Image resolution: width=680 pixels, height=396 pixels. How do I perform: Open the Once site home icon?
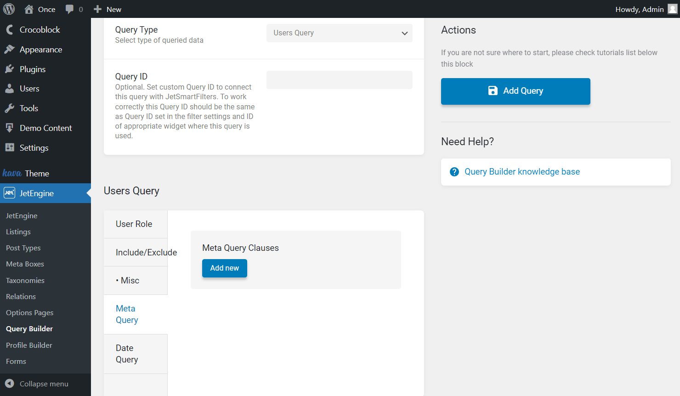coord(29,9)
